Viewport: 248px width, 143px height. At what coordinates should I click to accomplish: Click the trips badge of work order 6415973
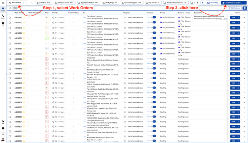pyautogui.click(x=47, y=38)
